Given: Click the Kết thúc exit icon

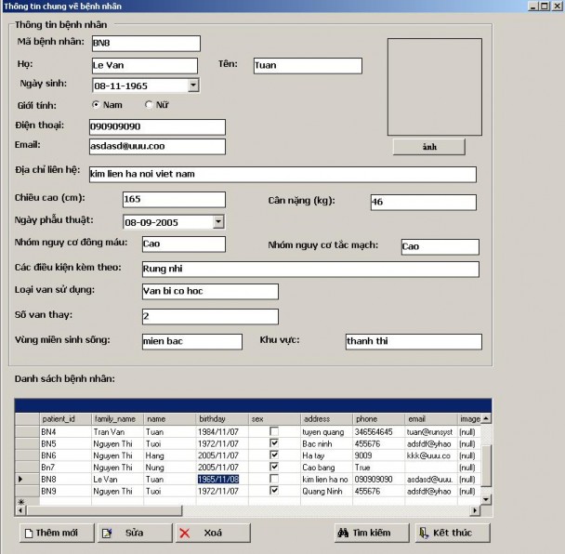Looking at the screenshot, I should click(x=424, y=534).
